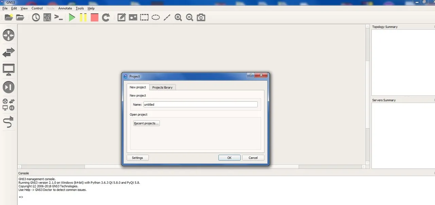This screenshot has height=205, width=435.
Task: Select the Add a note tool
Action: (x=121, y=17)
